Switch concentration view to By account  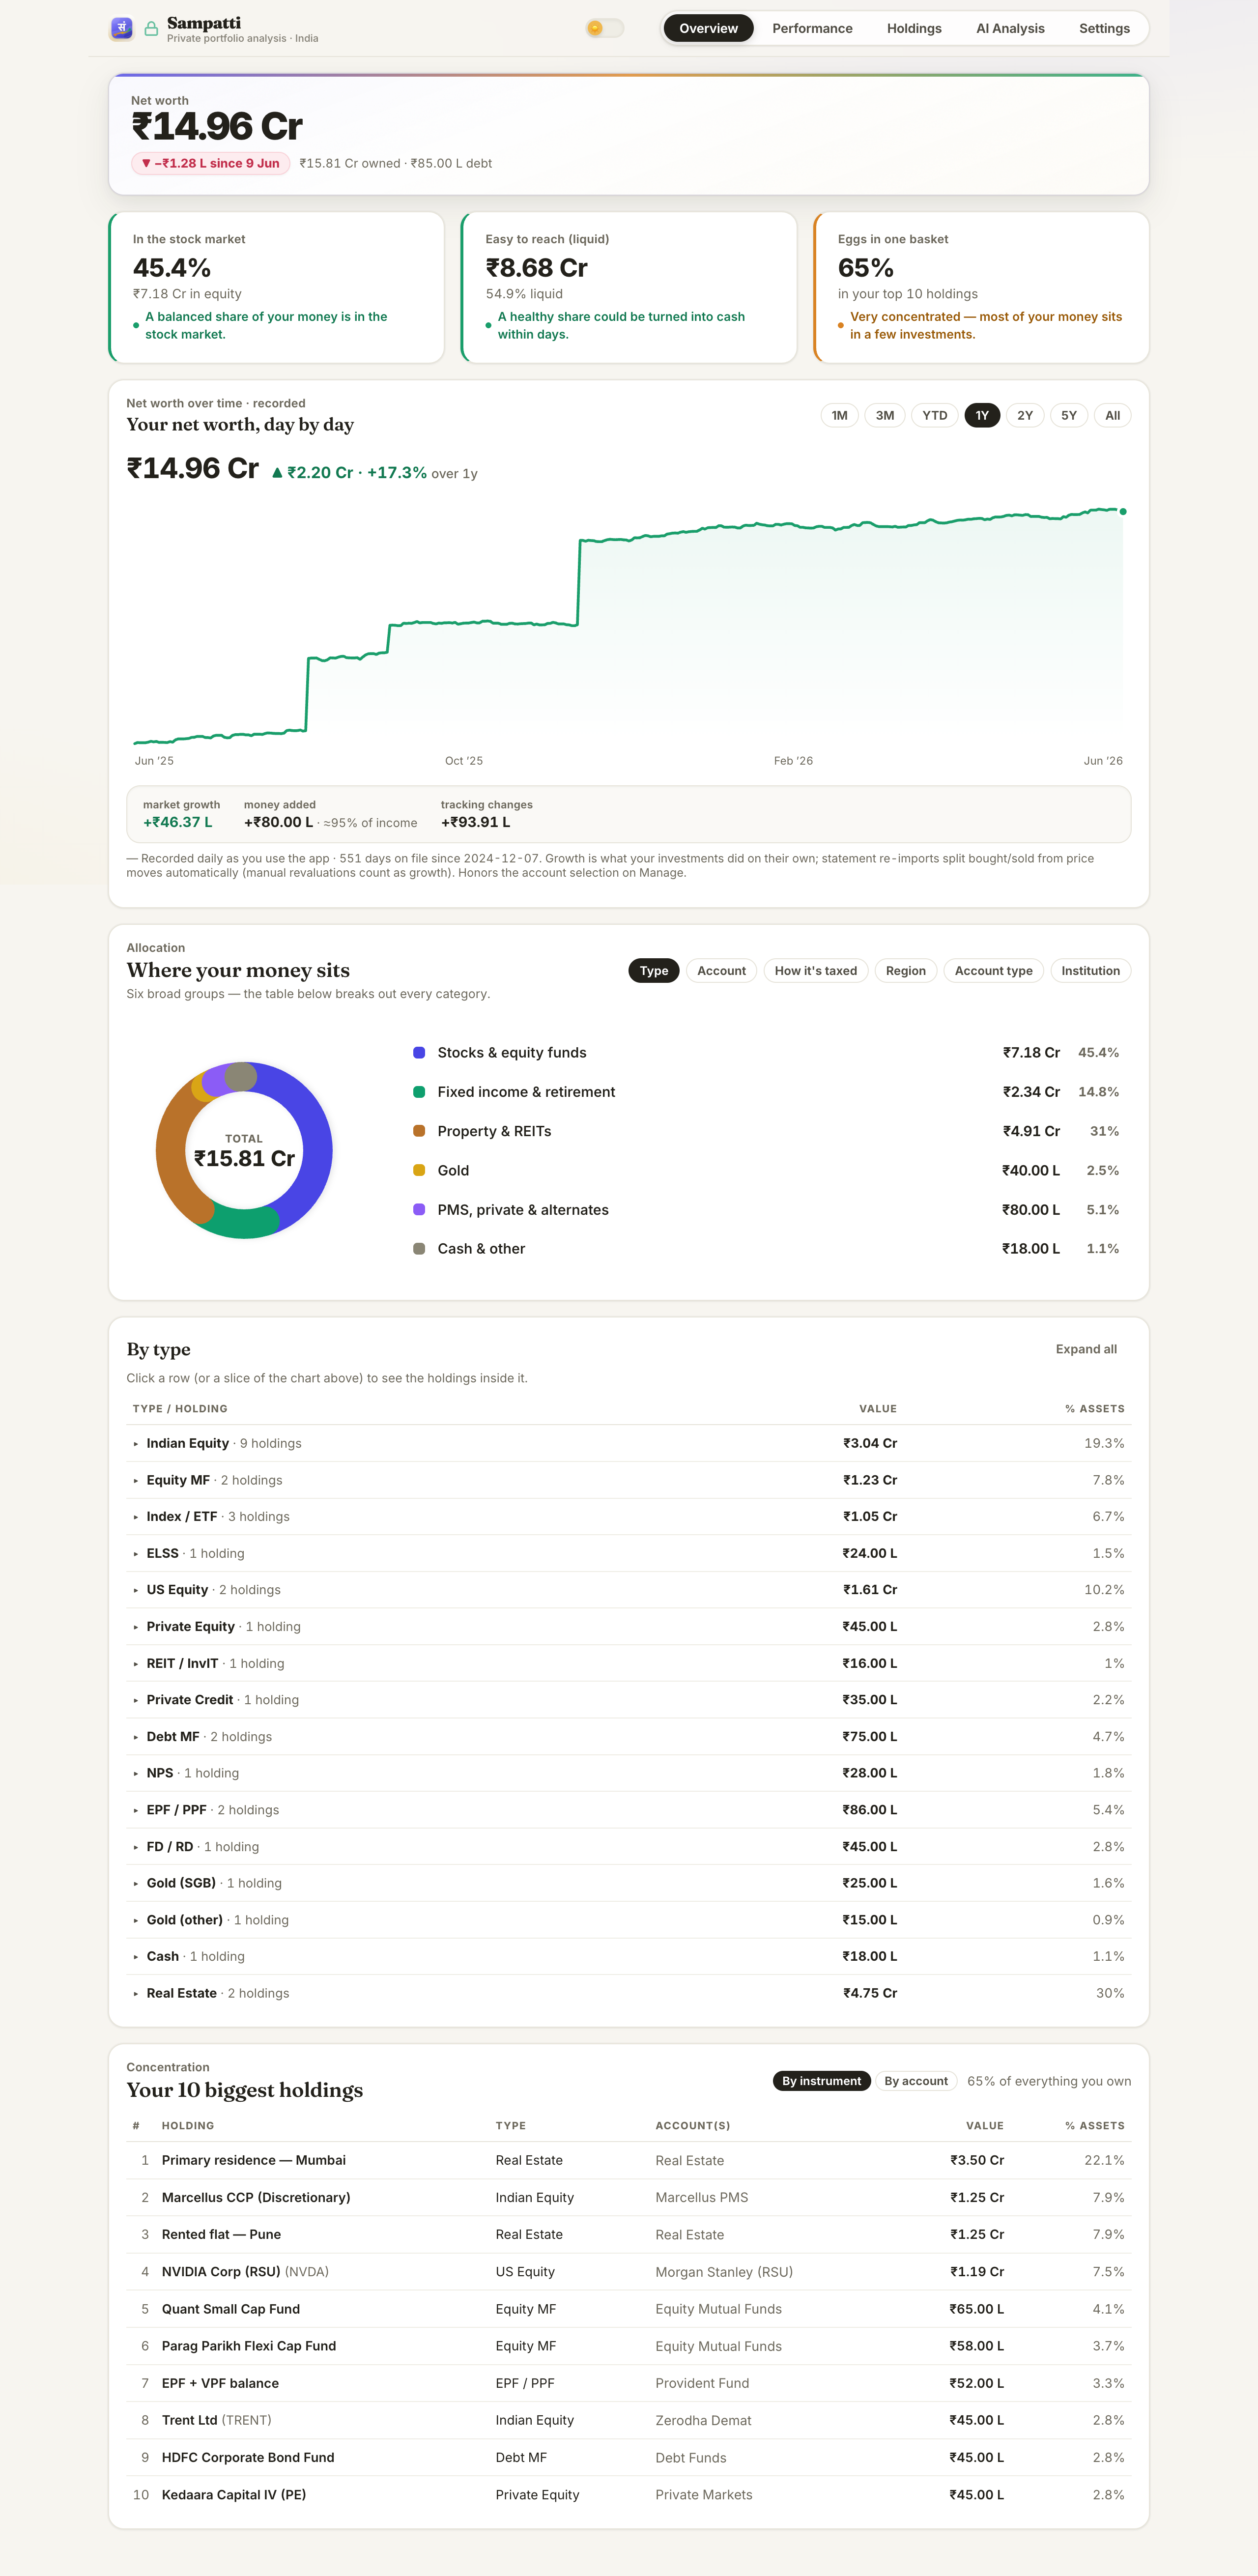915,2080
